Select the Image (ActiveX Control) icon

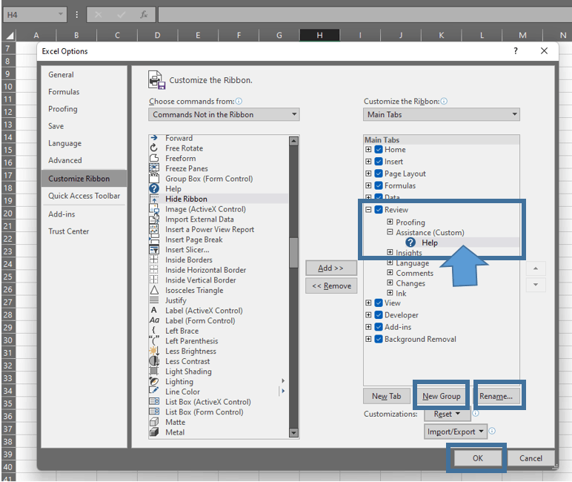(154, 209)
